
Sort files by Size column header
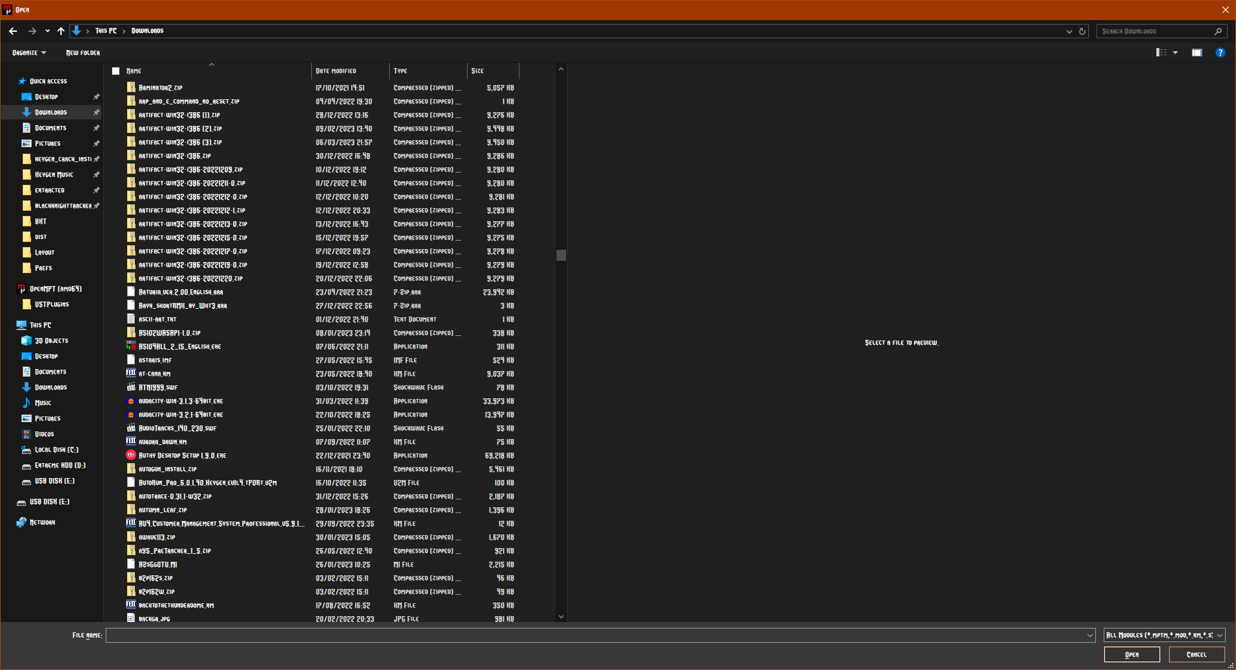[478, 71]
